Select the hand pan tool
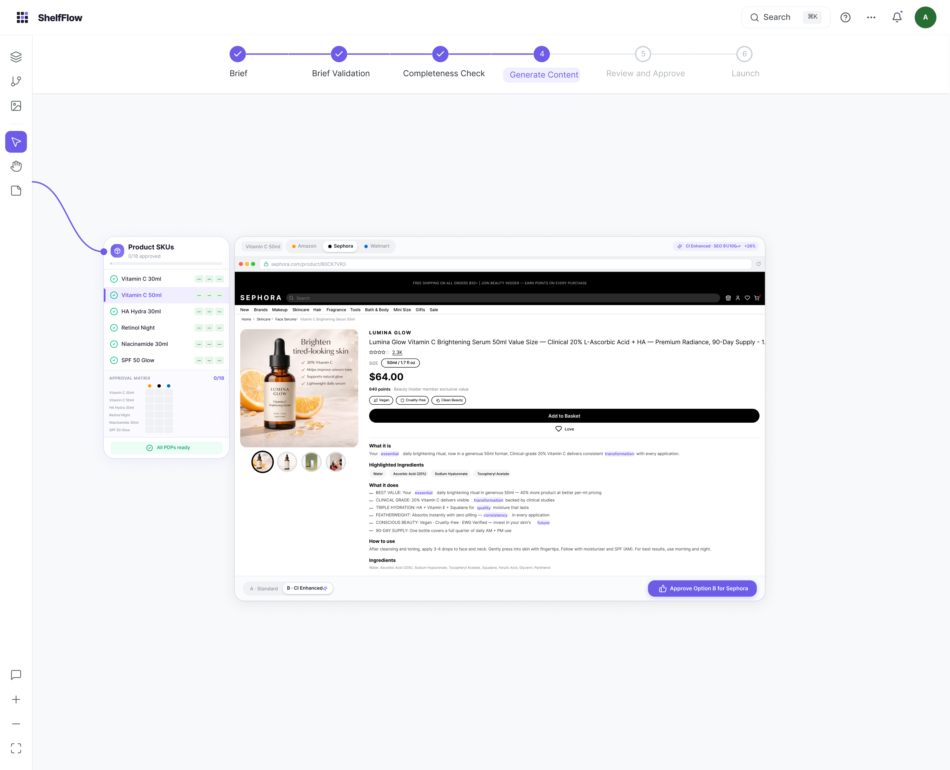The width and height of the screenshot is (950, 770). 16,166
